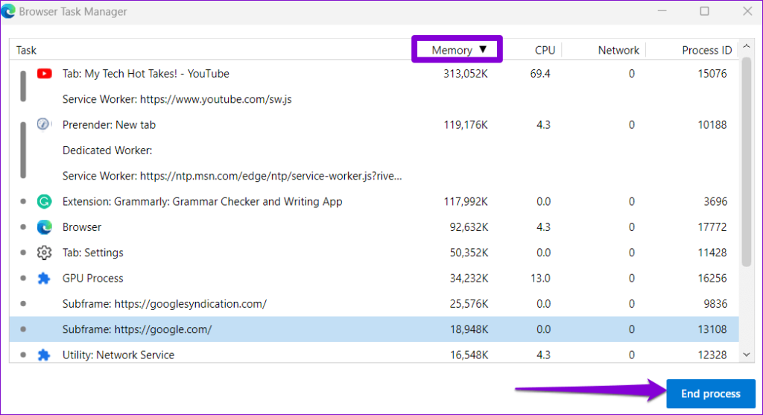Maximize the Browser Task Manager window

[704, 11]
